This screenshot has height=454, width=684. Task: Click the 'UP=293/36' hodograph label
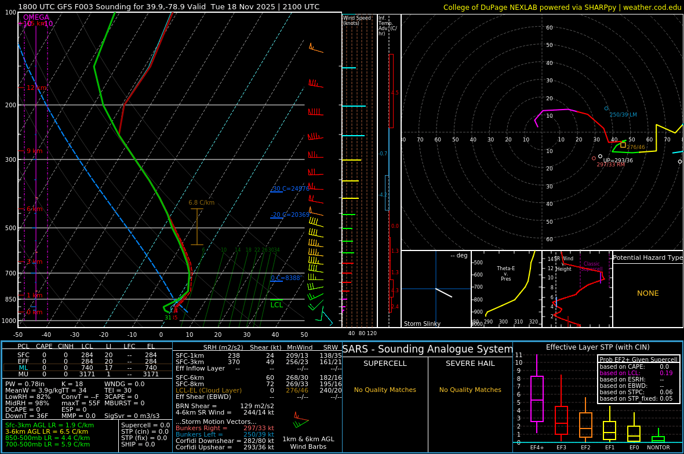[x=618, y=160]
